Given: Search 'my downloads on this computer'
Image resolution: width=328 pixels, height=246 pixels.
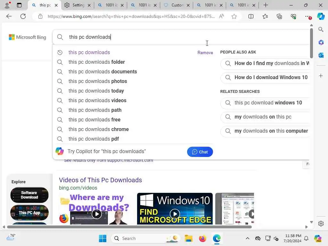Looking at the screenshot, I should tap(265, 131).
